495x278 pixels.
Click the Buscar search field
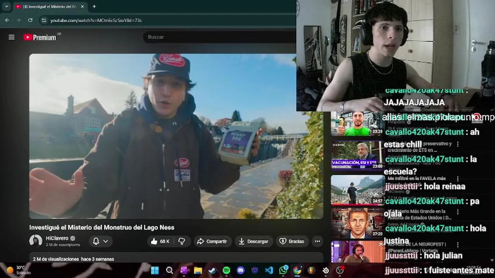coord(219,37)
